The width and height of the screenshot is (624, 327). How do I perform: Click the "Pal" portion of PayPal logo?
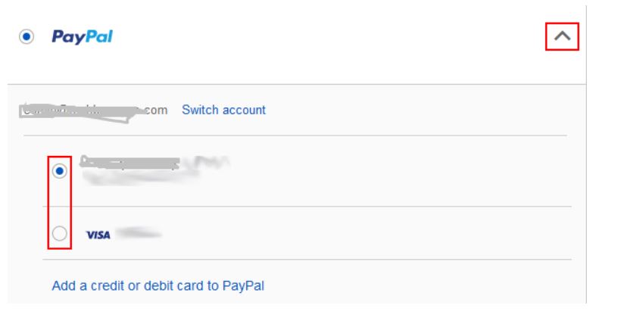(98, 37)
